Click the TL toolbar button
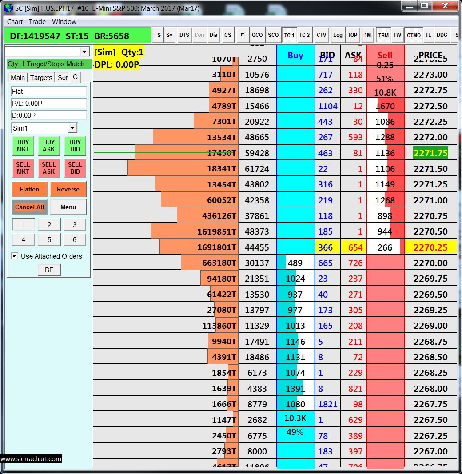Image resolution: width=462 pixels, height=474 pixels. 428,35
